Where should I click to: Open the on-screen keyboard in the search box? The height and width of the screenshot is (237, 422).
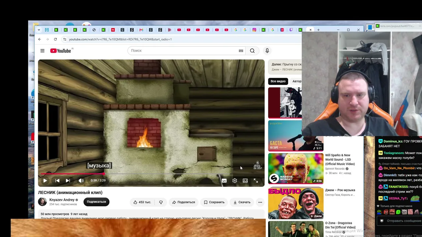coord(241,51)
